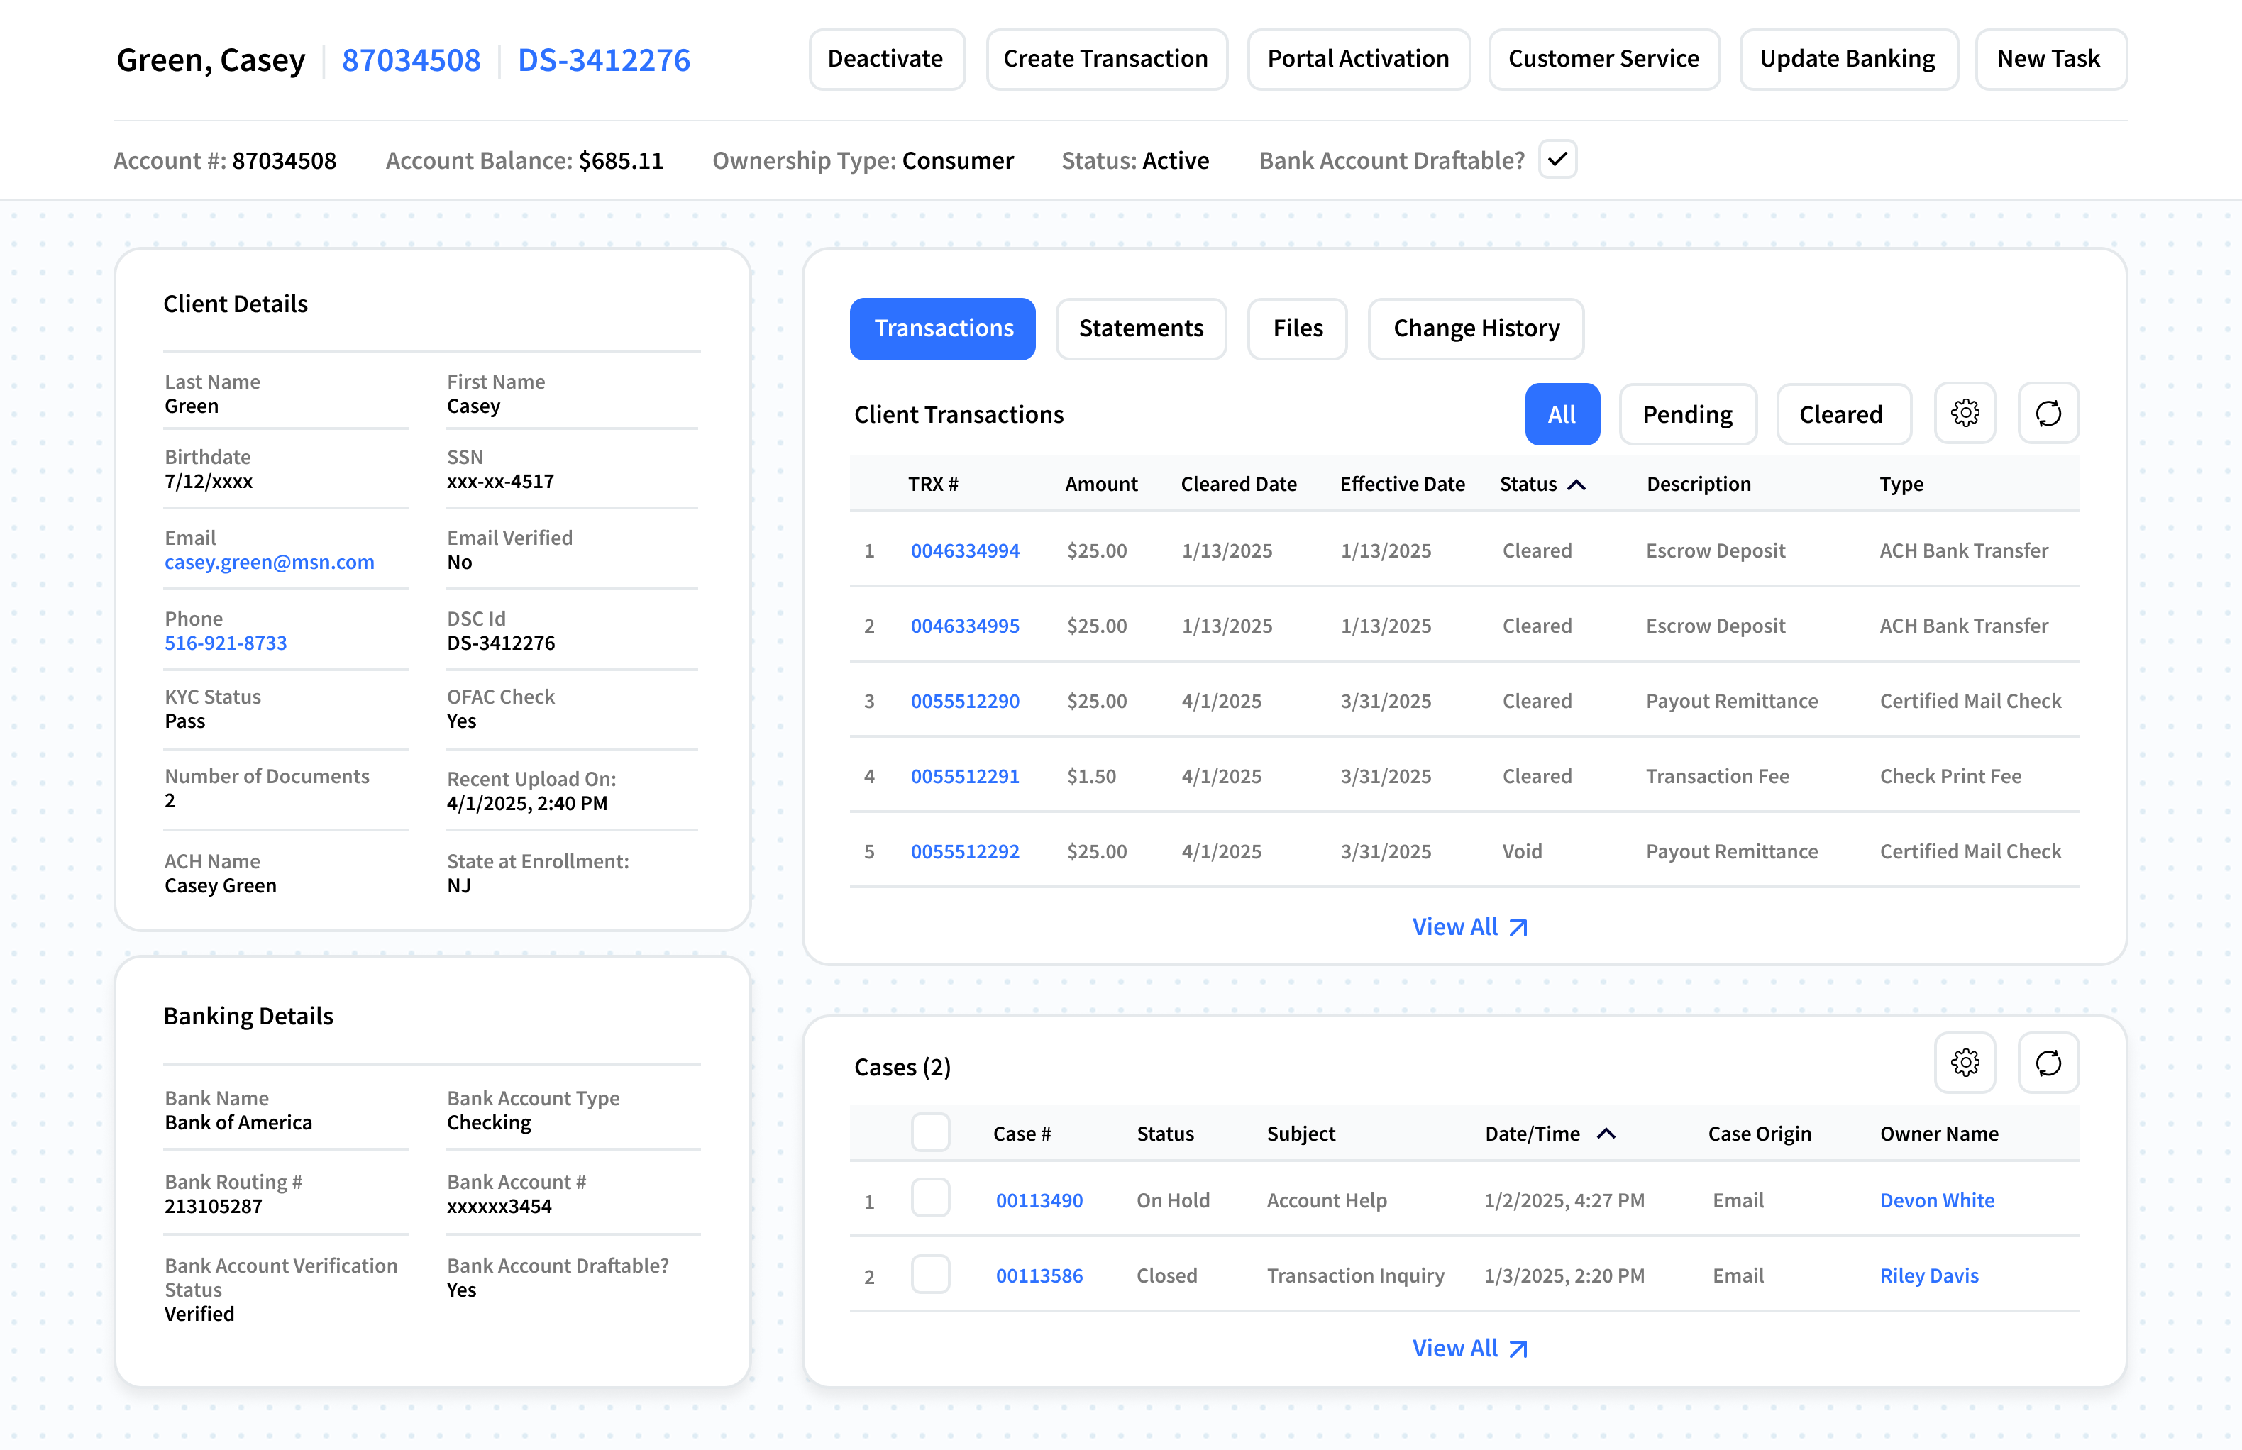Click the Effective Date column header
Image resolution: width=2242 pixels, height=1450 pixels.
click(1402, 484)
